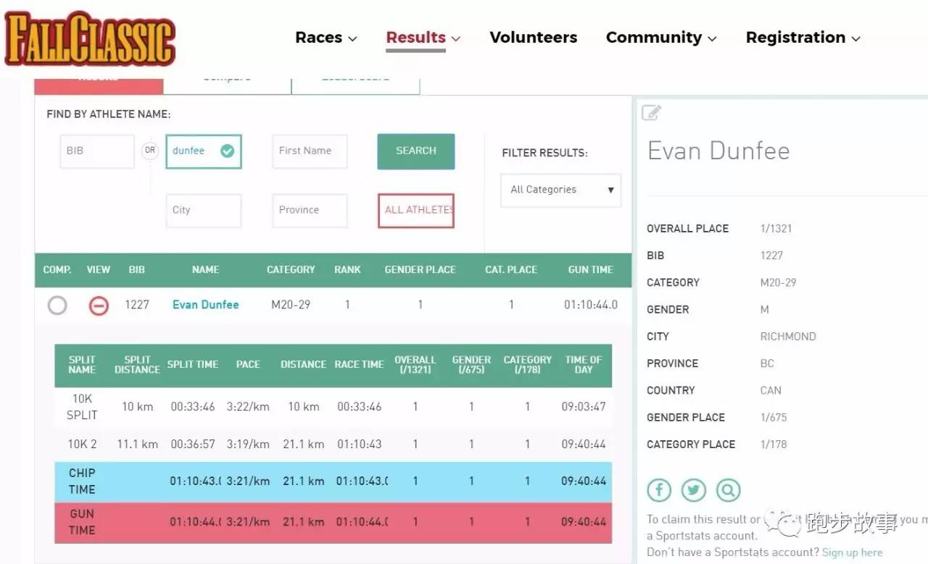
Task: Click the RANK column header
Action: coord(347,269)
